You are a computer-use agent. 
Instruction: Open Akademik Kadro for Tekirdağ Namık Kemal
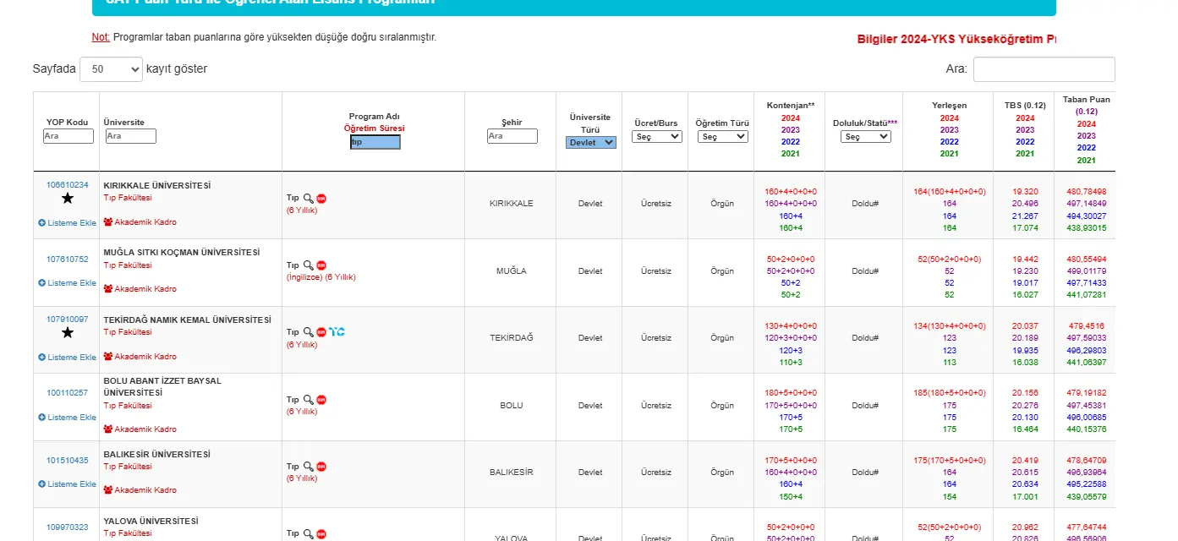[x=140, y=357]
